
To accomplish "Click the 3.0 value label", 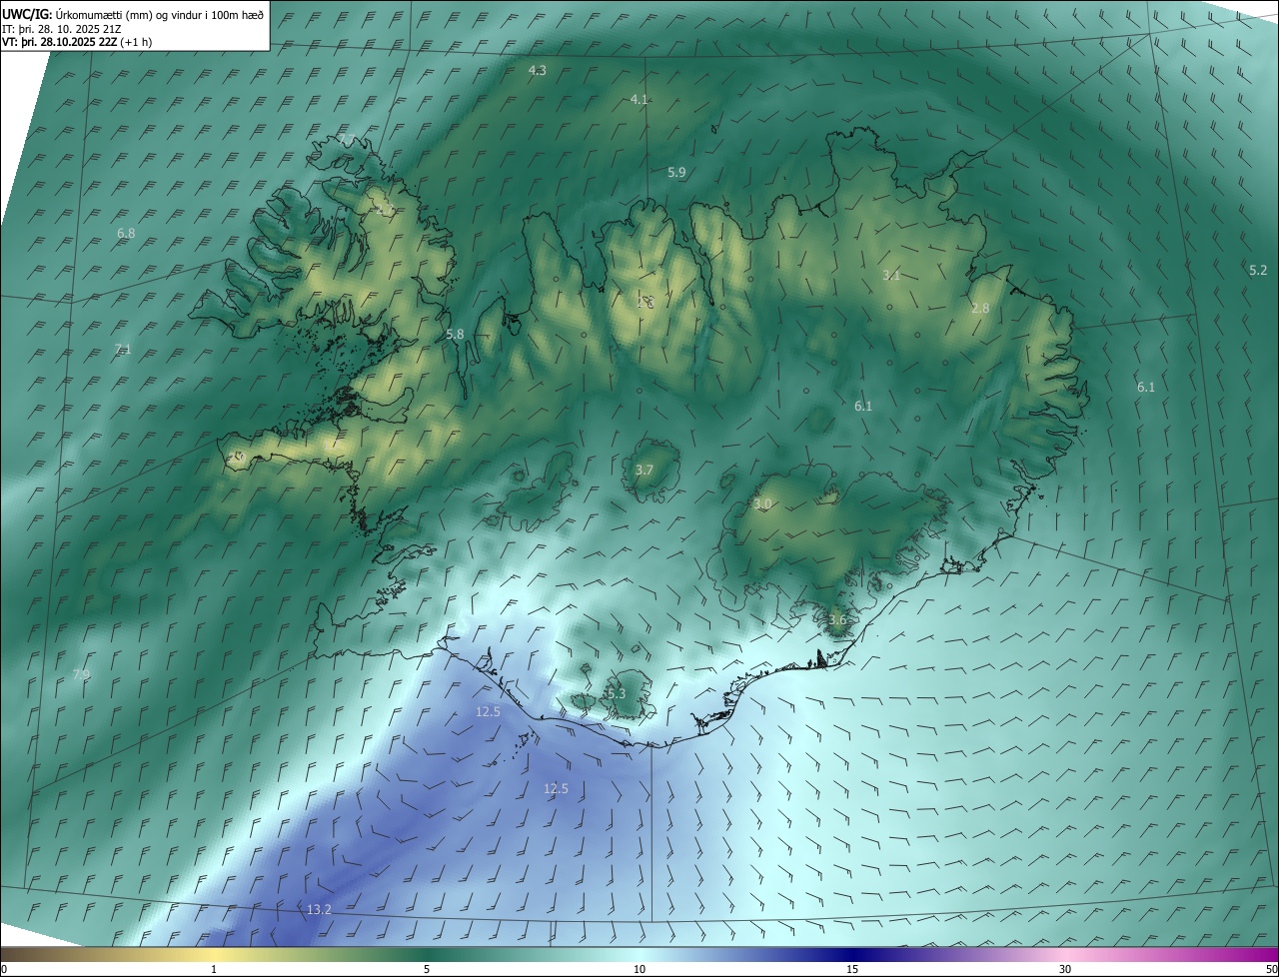I will [762, 504].
